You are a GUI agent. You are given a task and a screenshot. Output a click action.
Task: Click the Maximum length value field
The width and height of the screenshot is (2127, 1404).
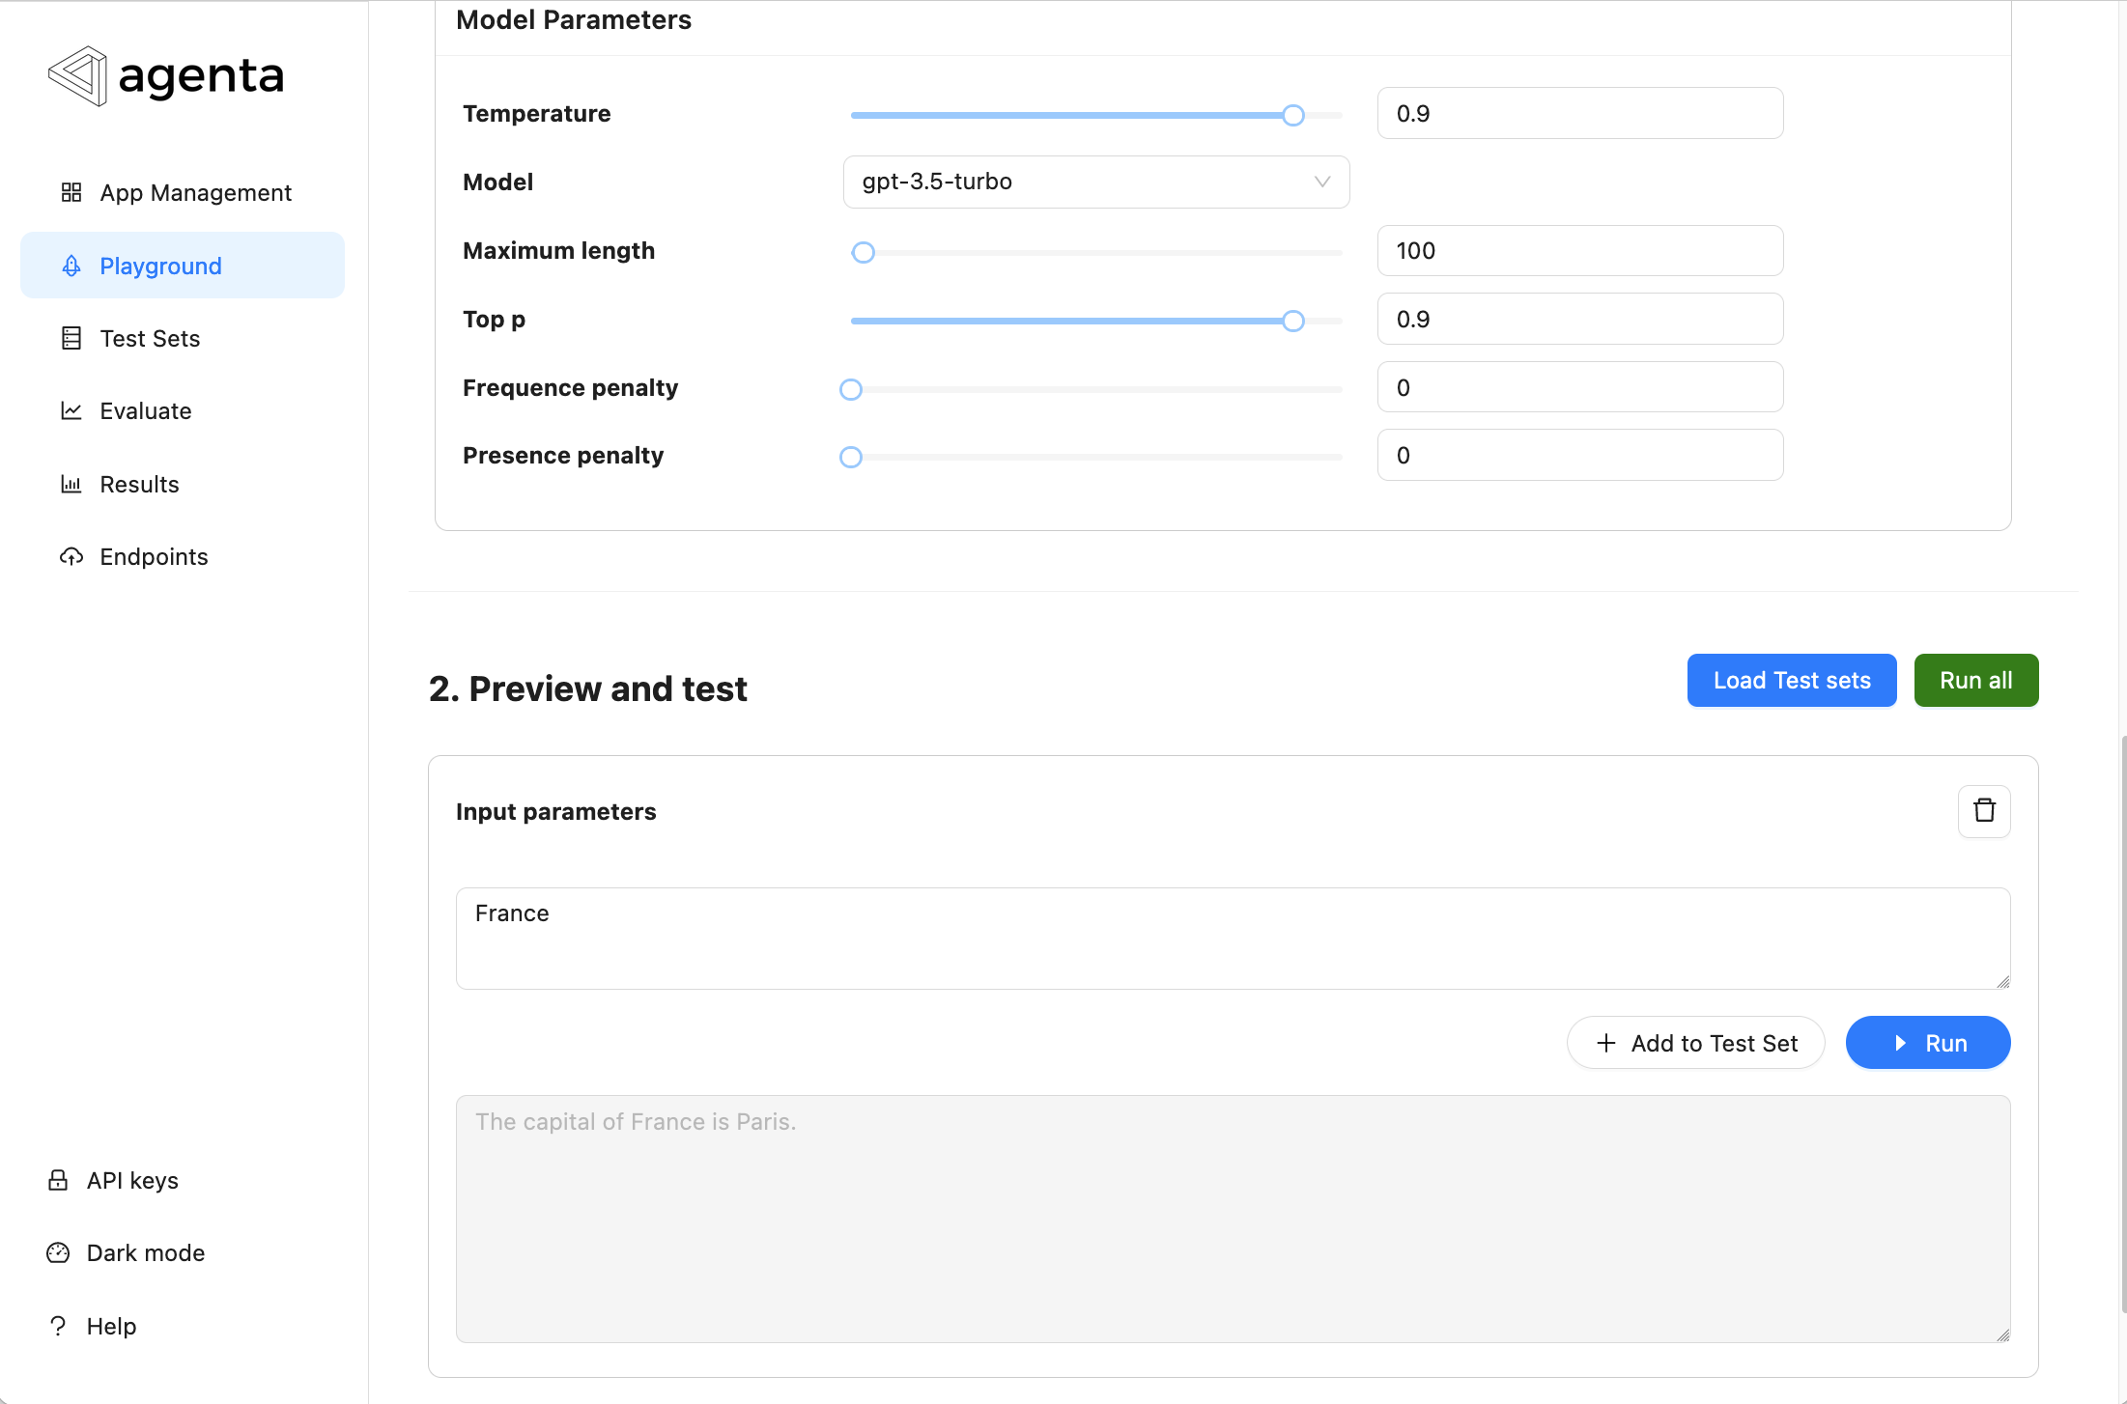pyautogui.click(x=1580, y=251)
